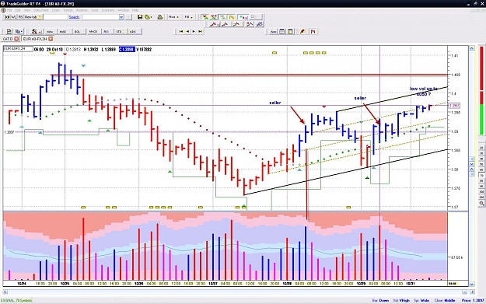The image size is (486, 304).
Task: Click the second red trend line tool
Action: 226,24
